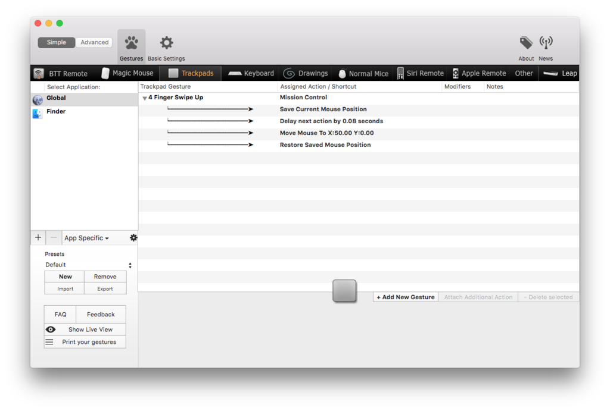The image size is (610, 411).
Task: Open the App Specific dropdown
Action: pos(86,238)
